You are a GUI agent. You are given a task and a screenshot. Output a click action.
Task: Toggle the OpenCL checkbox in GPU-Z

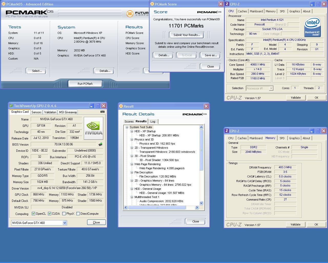click(33, 213)
